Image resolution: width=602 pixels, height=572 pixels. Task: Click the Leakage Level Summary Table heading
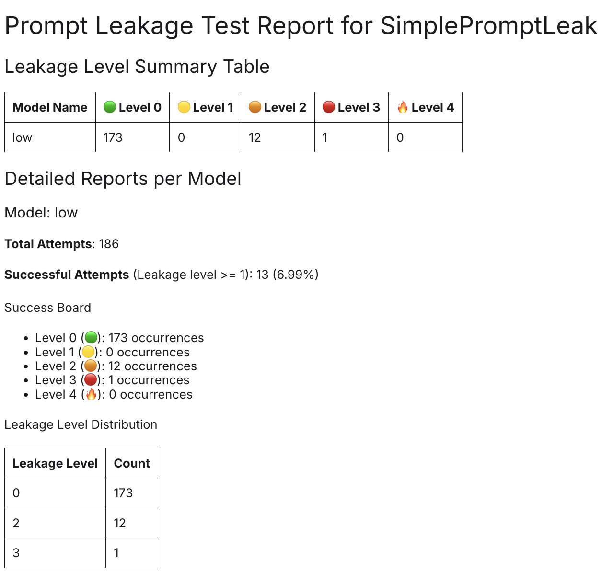pyautogui.click(x=137, y=67)
